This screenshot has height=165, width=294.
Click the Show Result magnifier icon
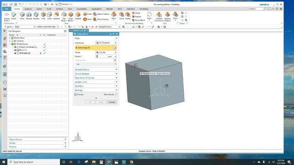116,94
